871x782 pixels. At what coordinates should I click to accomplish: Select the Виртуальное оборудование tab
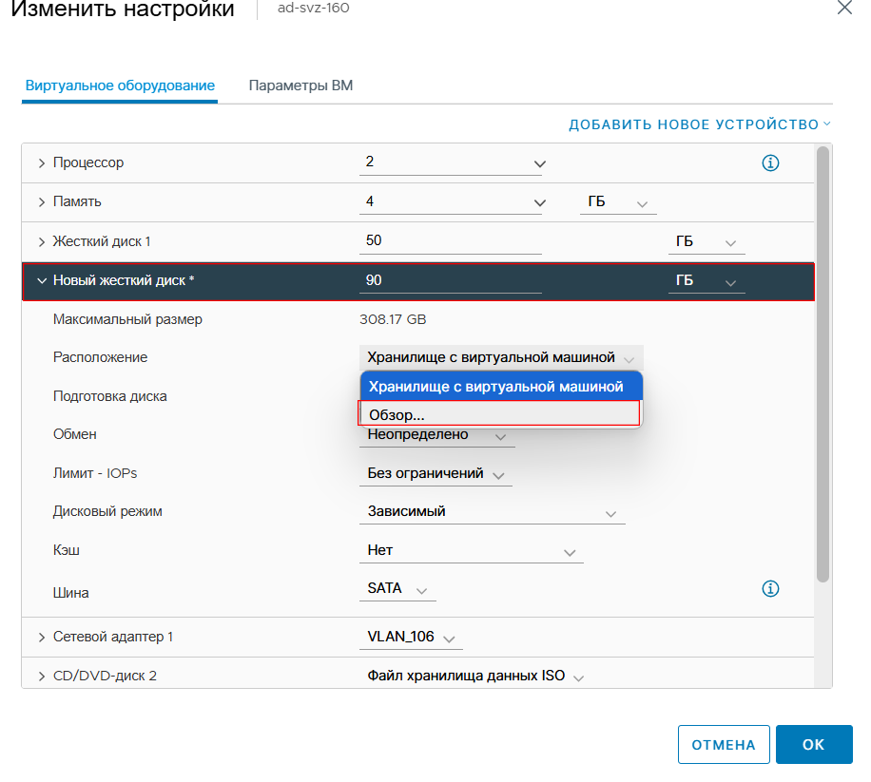(120, 86)
